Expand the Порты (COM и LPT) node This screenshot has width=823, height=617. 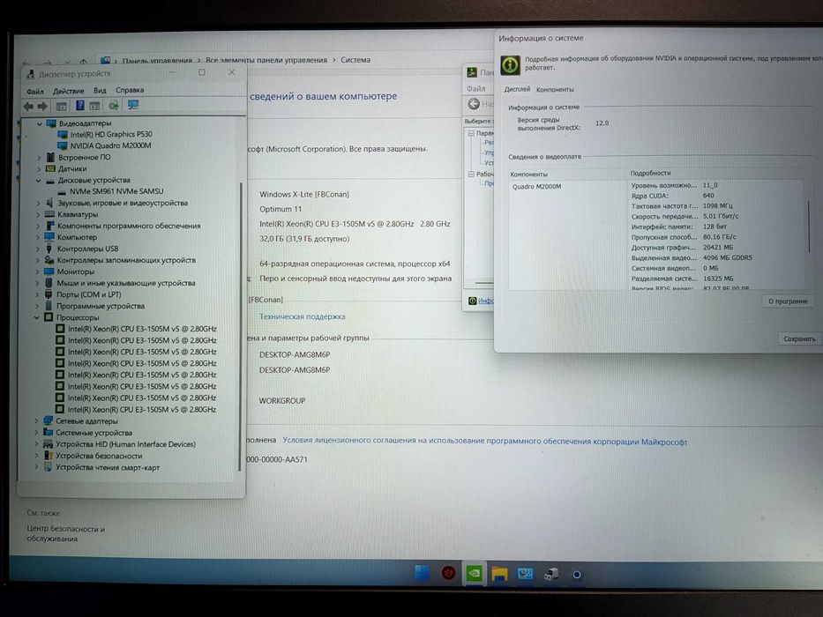coord(37,295)
